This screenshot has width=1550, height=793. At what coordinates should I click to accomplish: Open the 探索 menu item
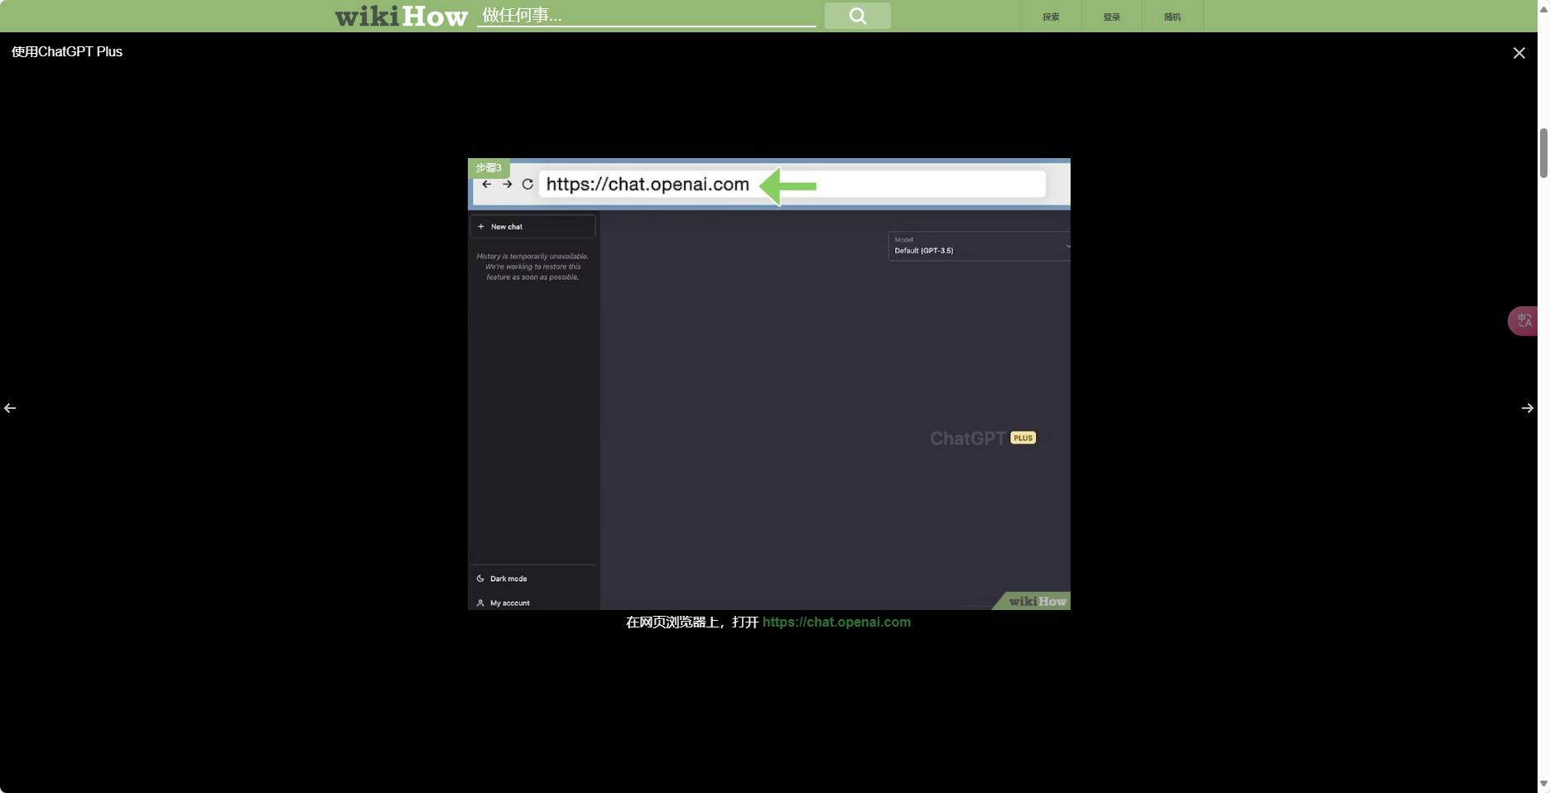[x=1050, y=16]
